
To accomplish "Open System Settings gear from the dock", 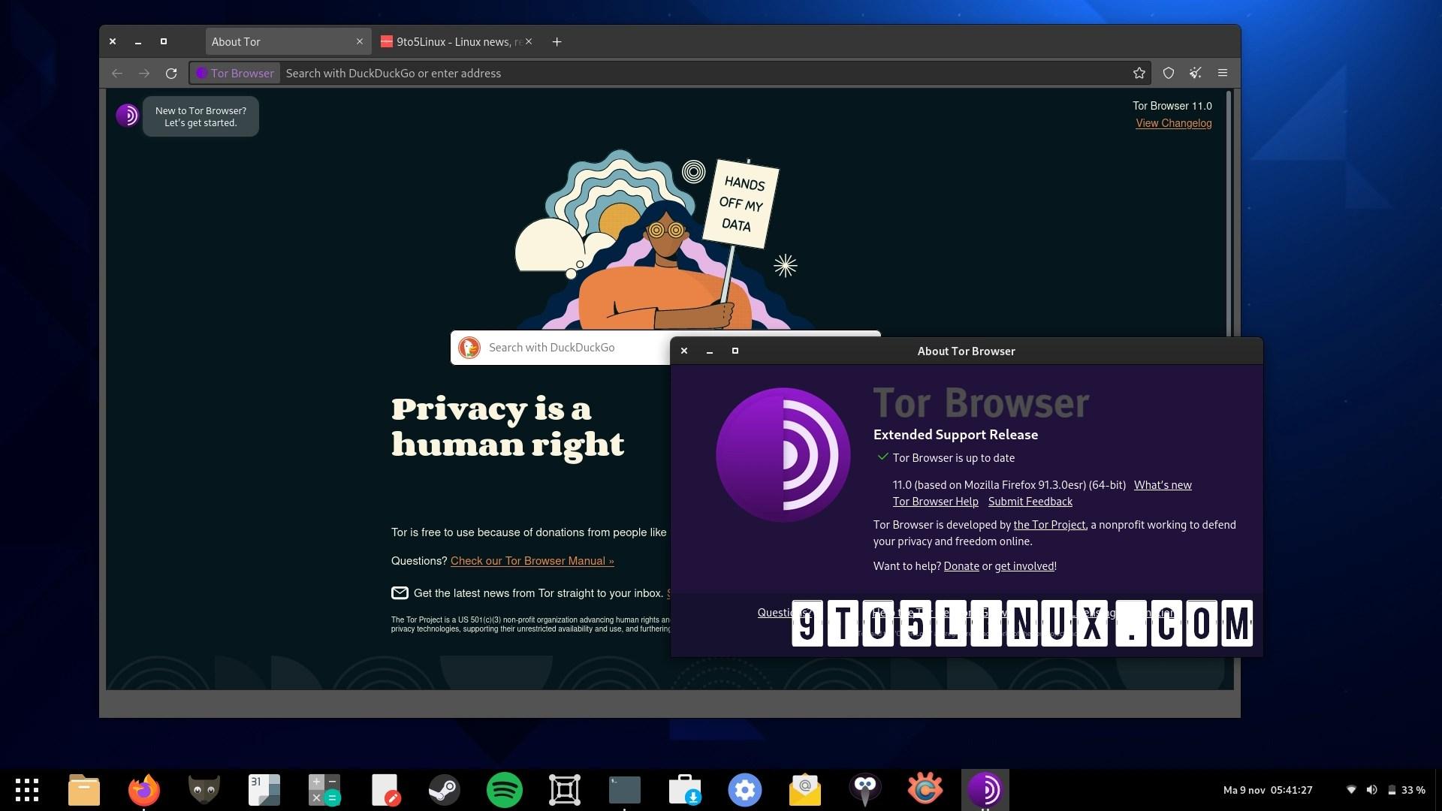I will click(745, 789).
